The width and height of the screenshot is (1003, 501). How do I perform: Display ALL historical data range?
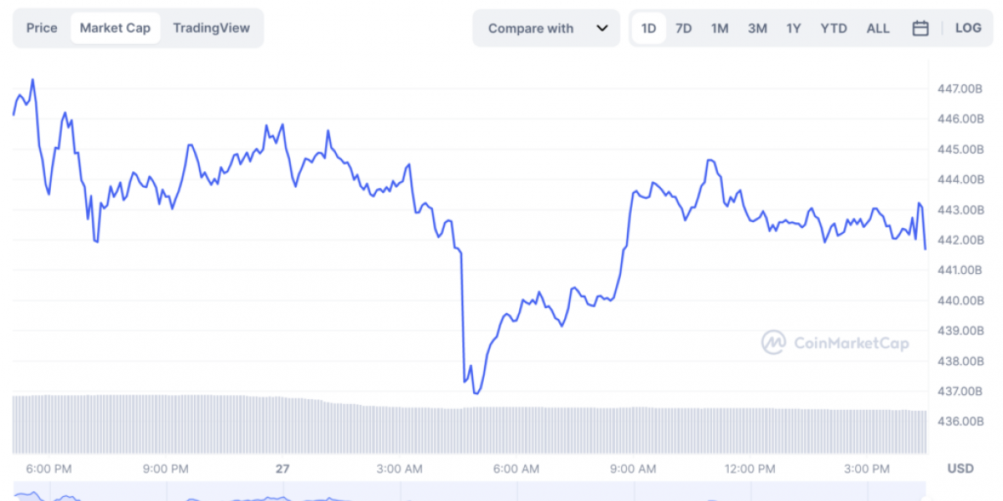(878, 28)
